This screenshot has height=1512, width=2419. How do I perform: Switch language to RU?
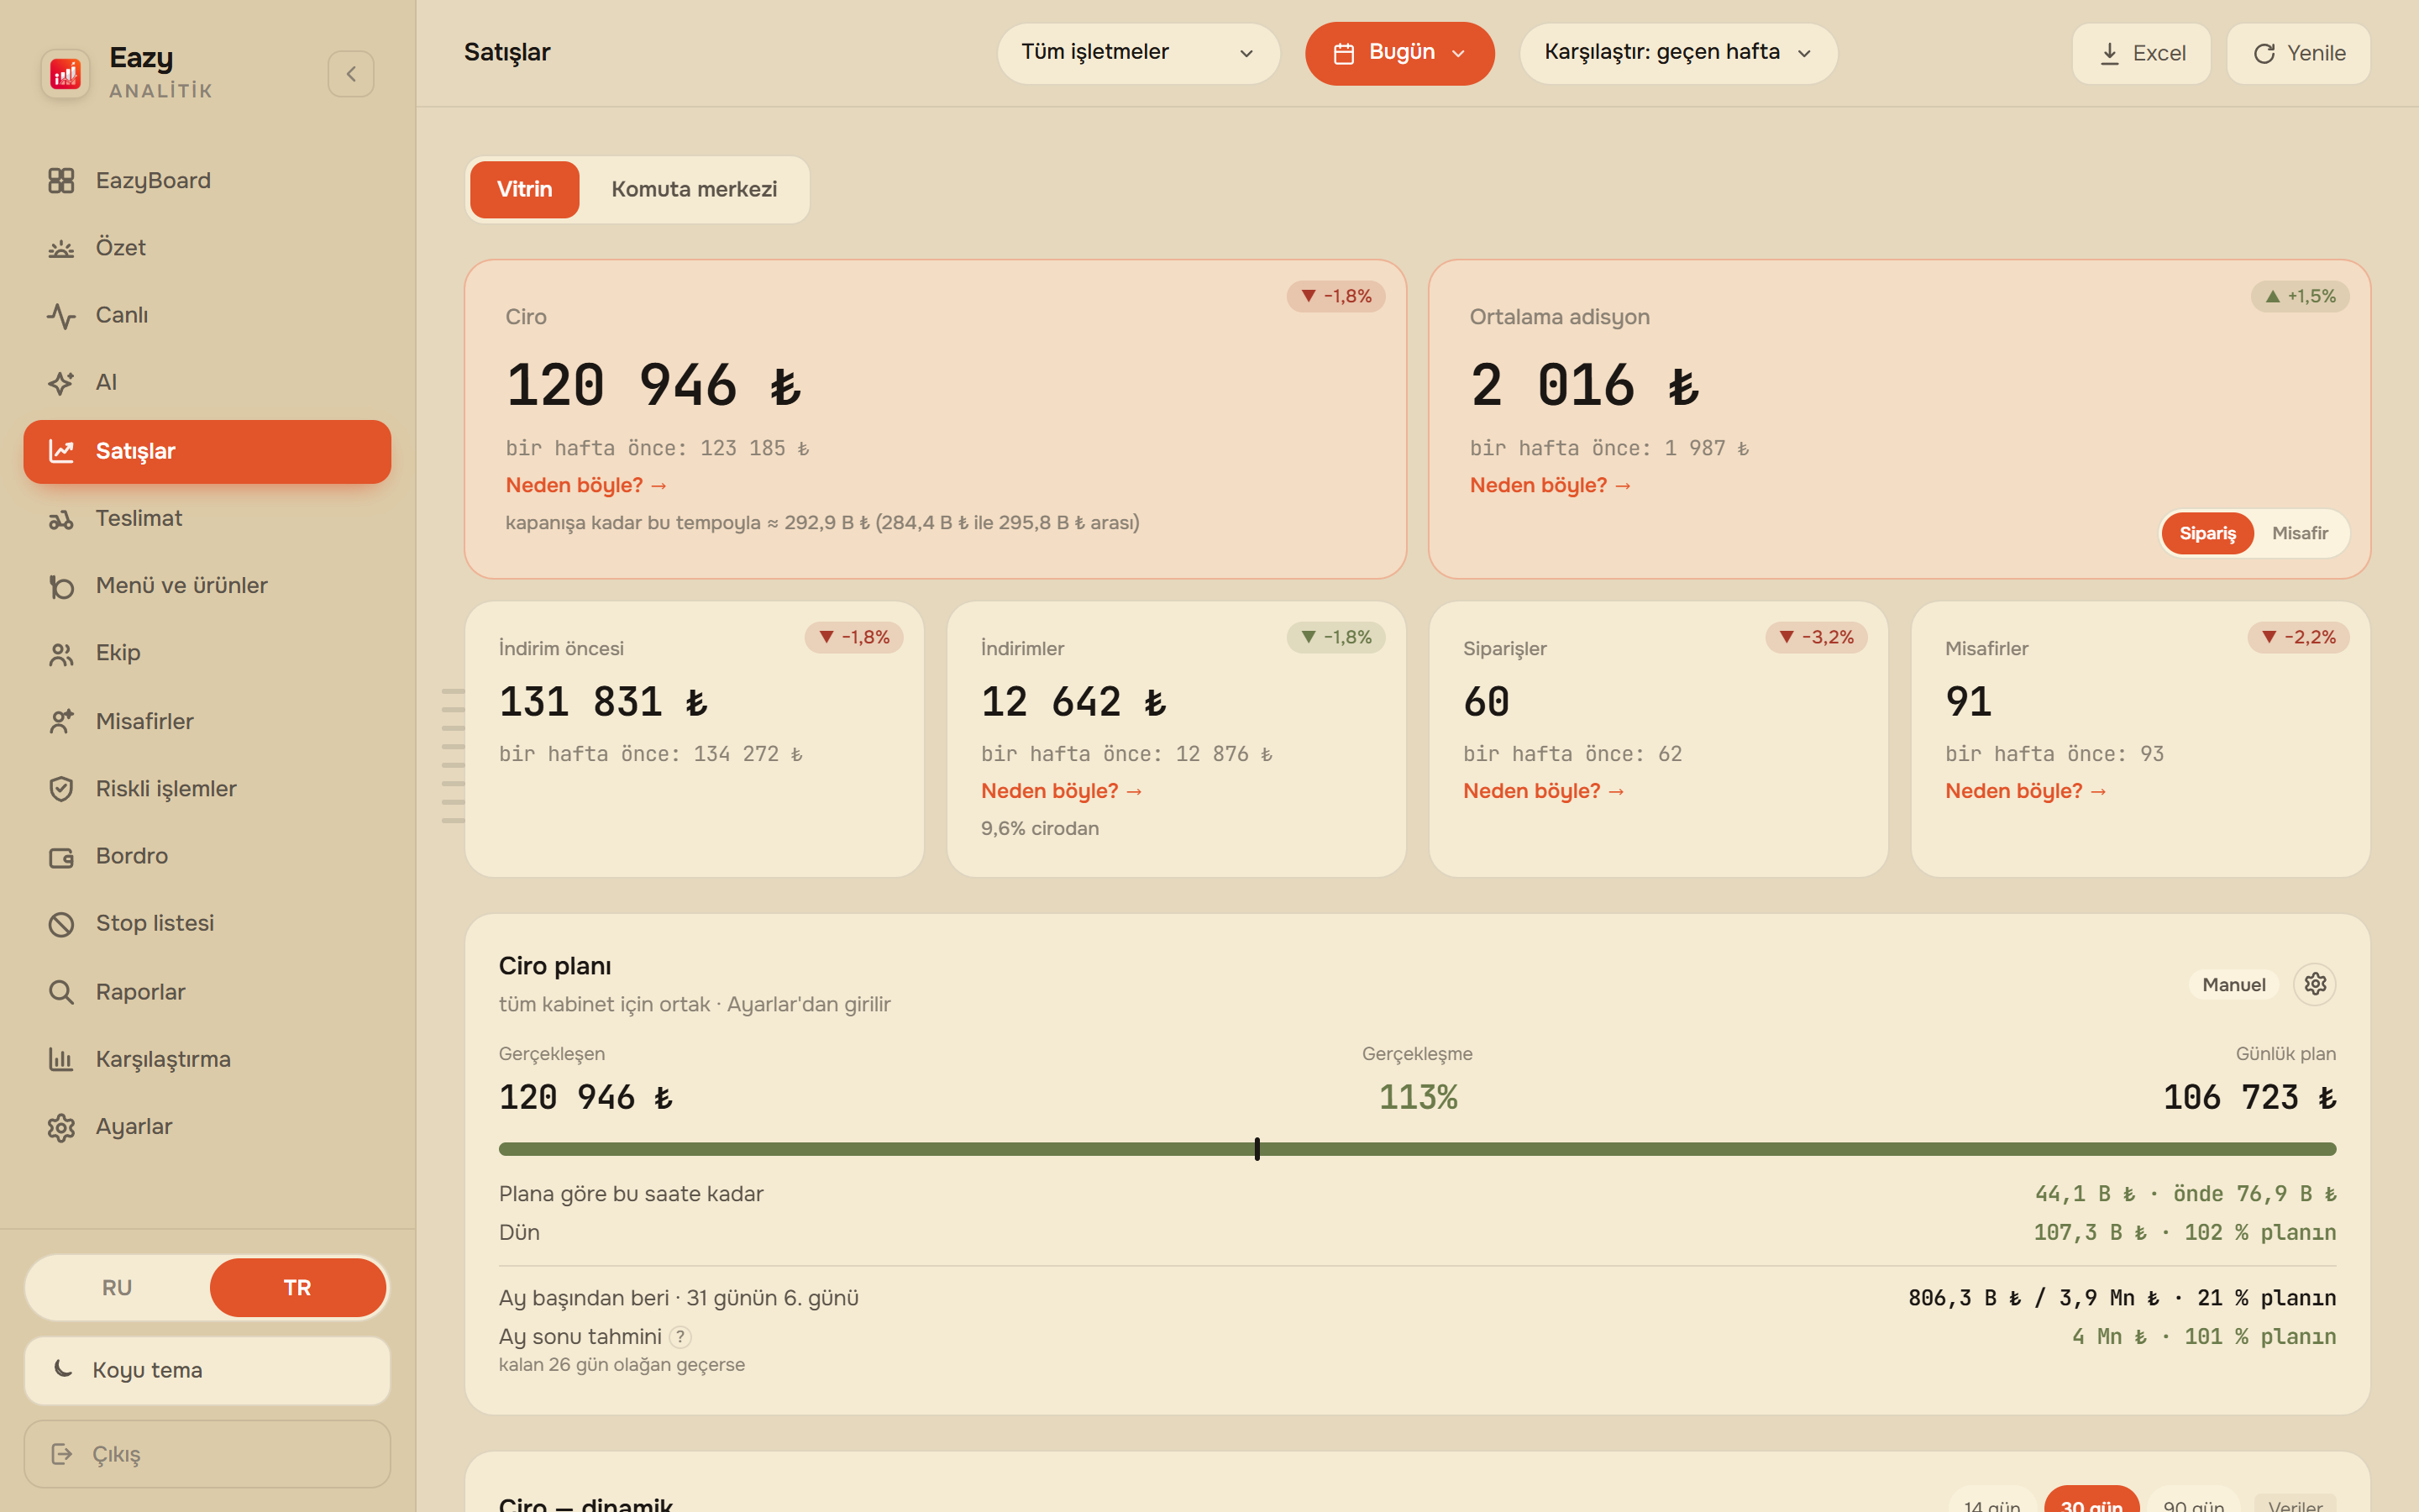pyautogui.click(x=117, y=1288)
